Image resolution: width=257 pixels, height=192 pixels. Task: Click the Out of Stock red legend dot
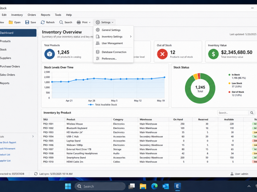(x=229, y=92)
